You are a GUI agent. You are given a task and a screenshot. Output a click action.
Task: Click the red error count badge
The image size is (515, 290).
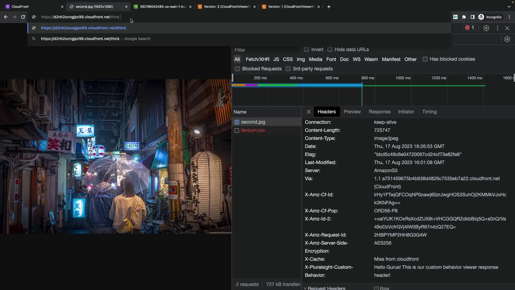click(x=470, y=28)
